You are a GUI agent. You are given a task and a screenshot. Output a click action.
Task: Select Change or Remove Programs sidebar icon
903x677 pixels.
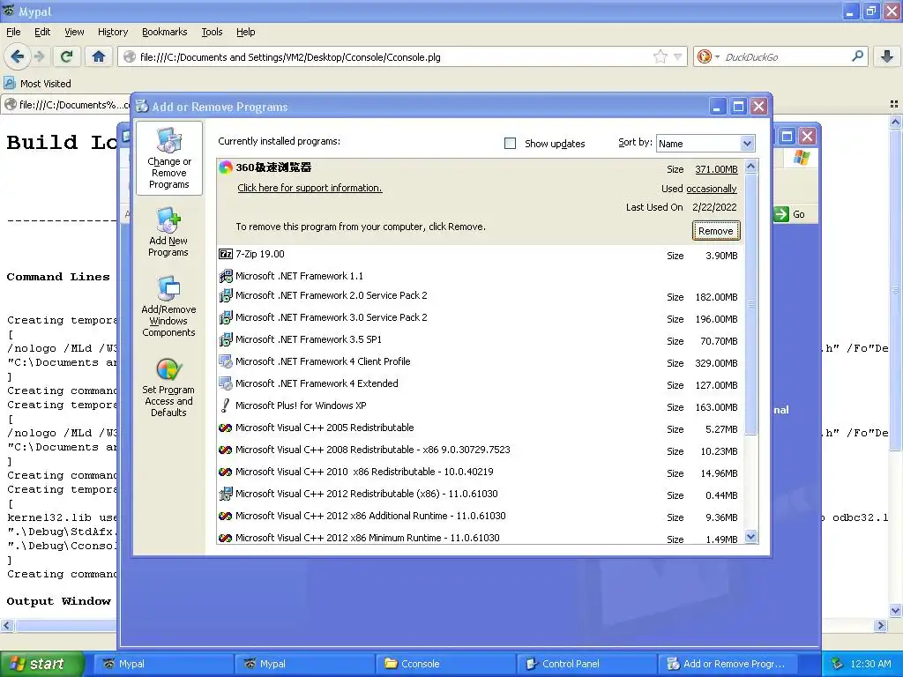(x=168, y=159)
